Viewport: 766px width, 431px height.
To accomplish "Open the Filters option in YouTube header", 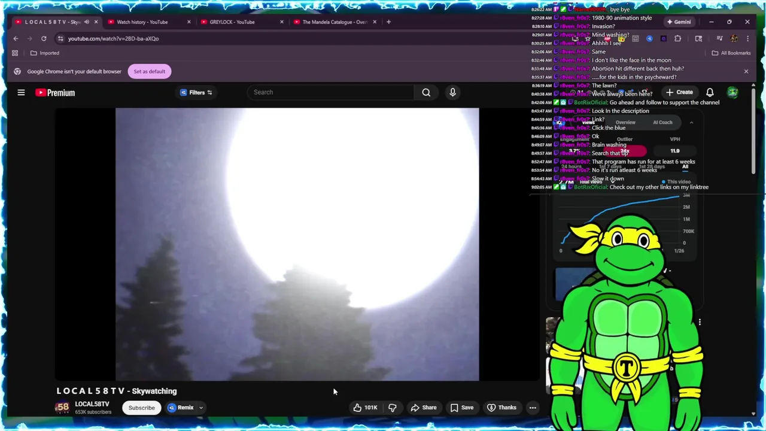I will click(196, 93).
